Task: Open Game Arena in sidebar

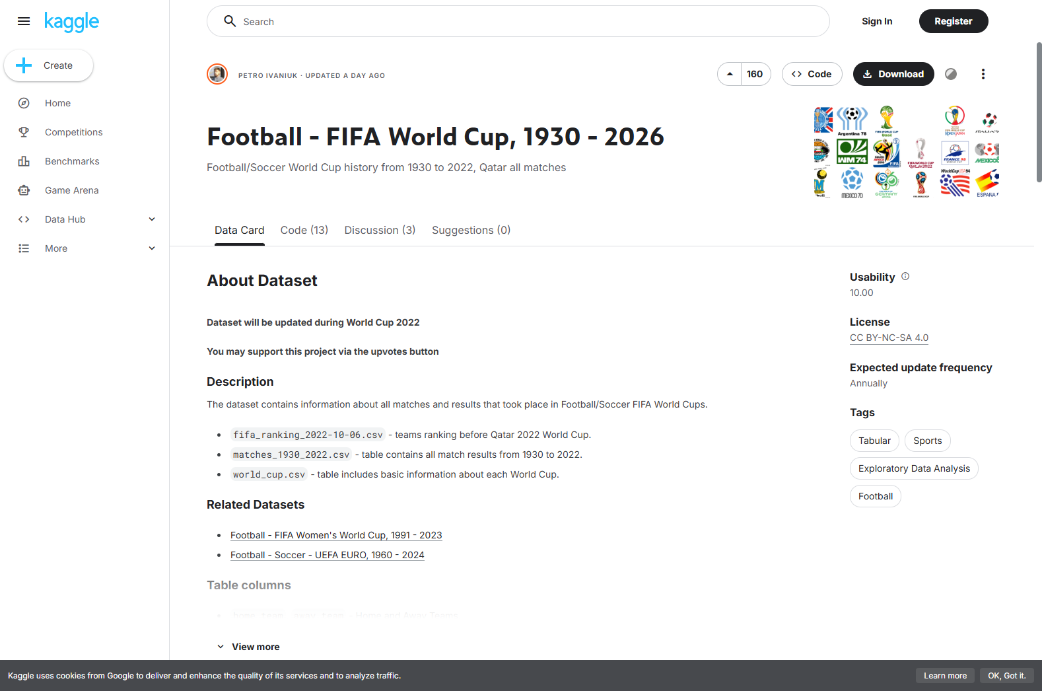Action: coord(71,190)
